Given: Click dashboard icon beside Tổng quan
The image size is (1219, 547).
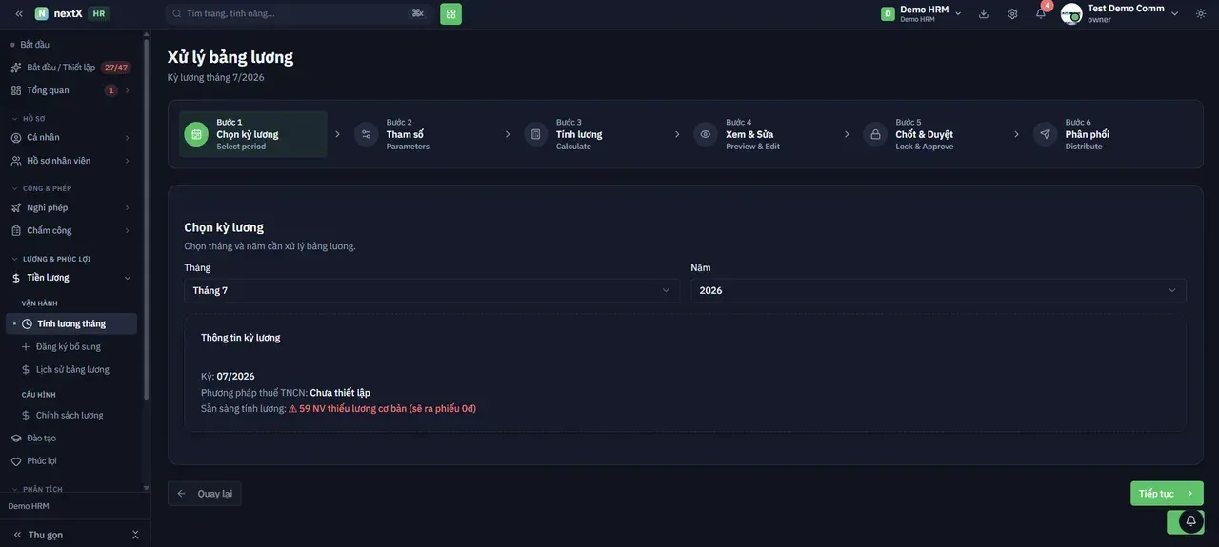Looking at the screenshot, I should click(16, 90).
